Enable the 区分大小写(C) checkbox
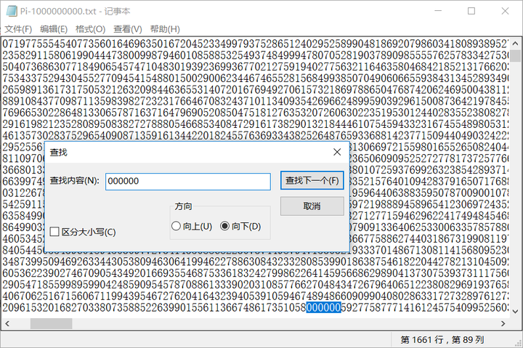This screenshot has width=523, height=348. (x=55, y=232)
